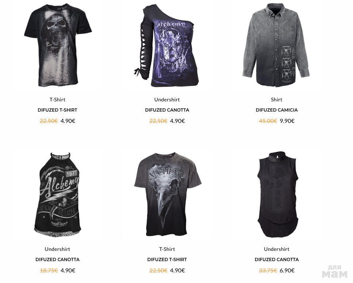Click the watermark logo in bottom corner
The height and width of the screenshot is (283, 353).
coord(335,272)
